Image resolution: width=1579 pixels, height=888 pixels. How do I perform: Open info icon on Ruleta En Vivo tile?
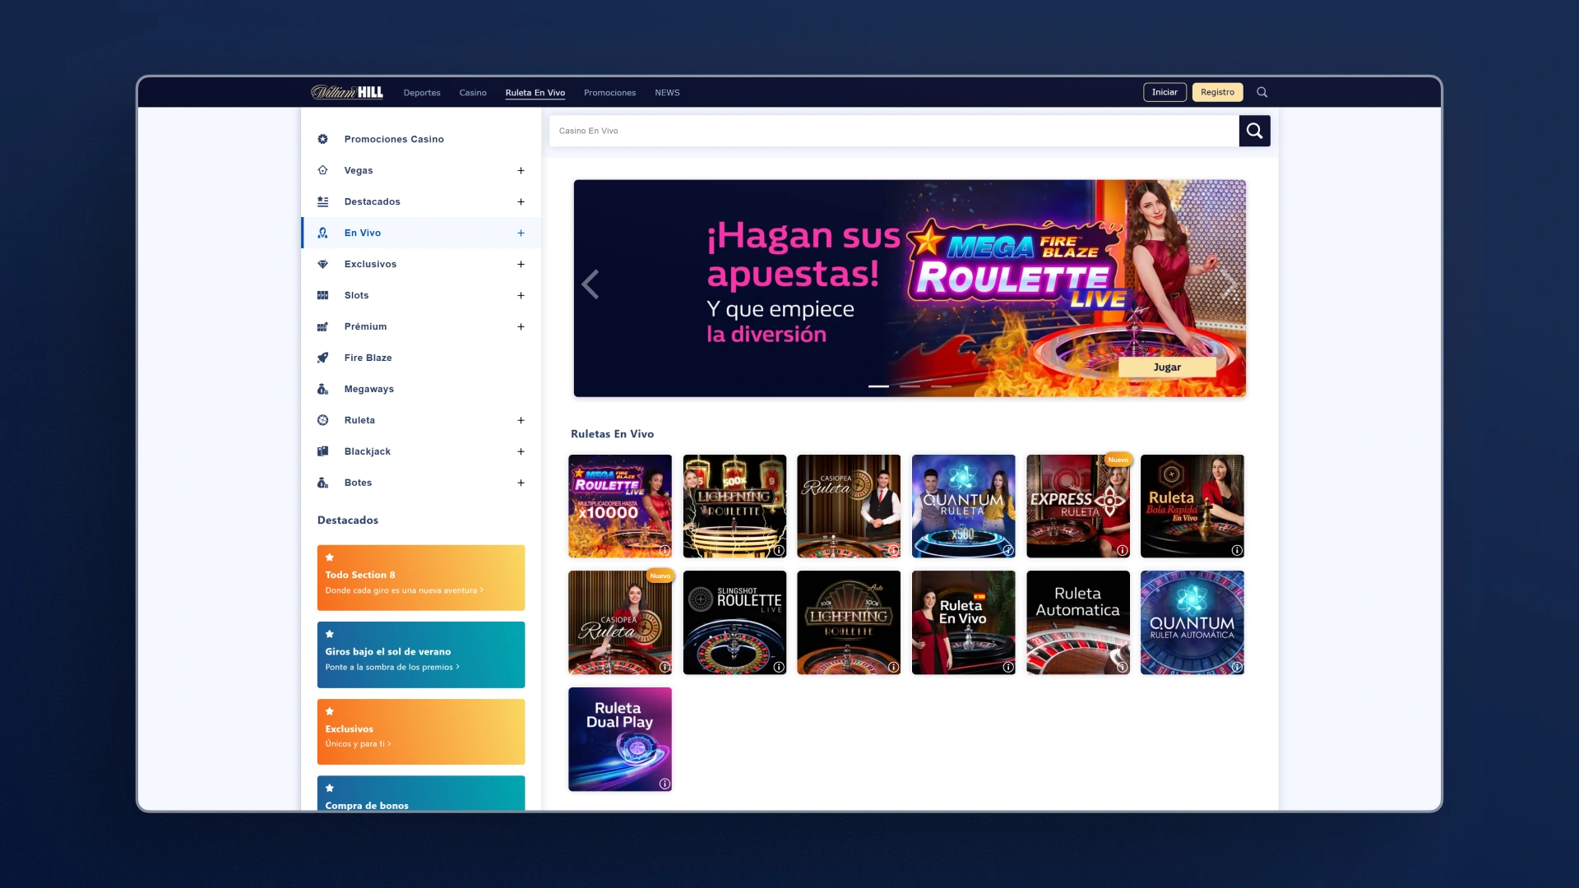(x=1008, y=667)
